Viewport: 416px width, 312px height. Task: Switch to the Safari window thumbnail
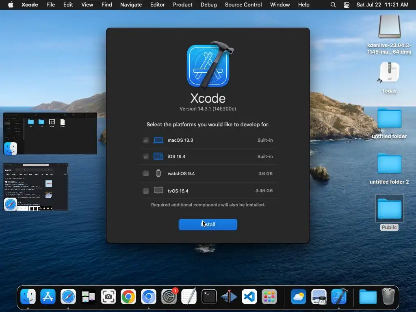point(36,187)
